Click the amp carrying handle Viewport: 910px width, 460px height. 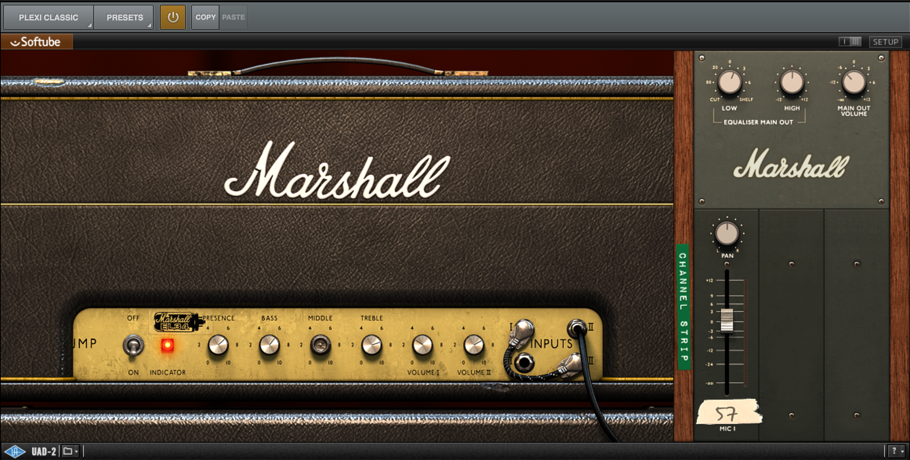pyautogui.click(x=338, y=67)
